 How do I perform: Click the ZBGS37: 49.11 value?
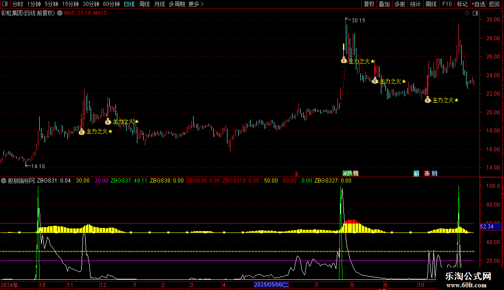129,181
